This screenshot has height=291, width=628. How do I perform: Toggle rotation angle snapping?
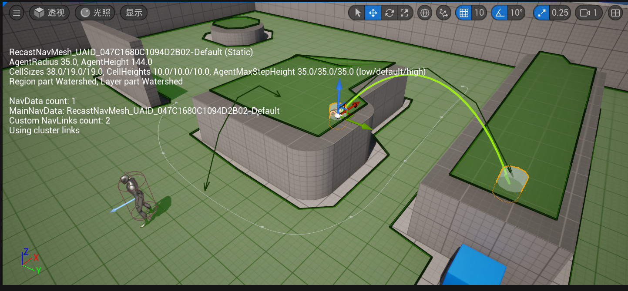coord(500,13)
